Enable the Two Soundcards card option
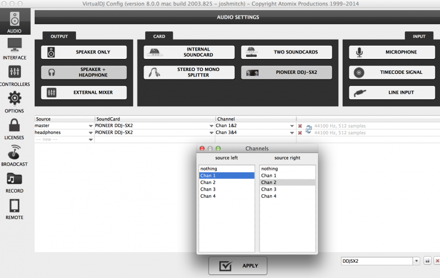 tap(287, 52)
